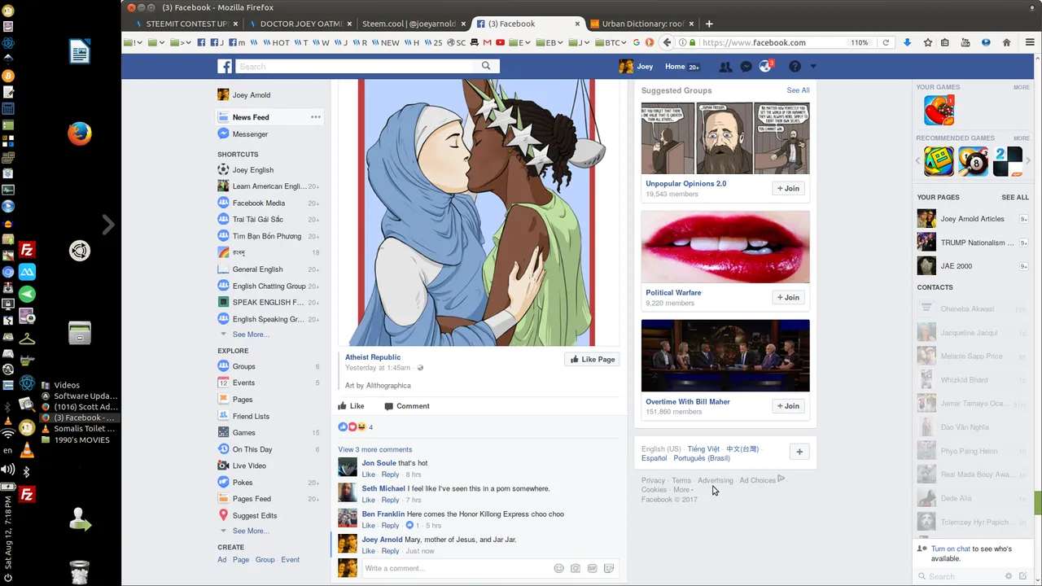Add a language with plus button
1042x586 pixels.
[799, 452]
